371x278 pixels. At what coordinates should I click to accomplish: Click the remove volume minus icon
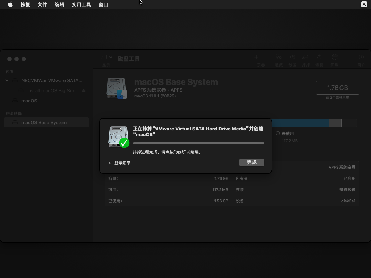pos(266,57)
